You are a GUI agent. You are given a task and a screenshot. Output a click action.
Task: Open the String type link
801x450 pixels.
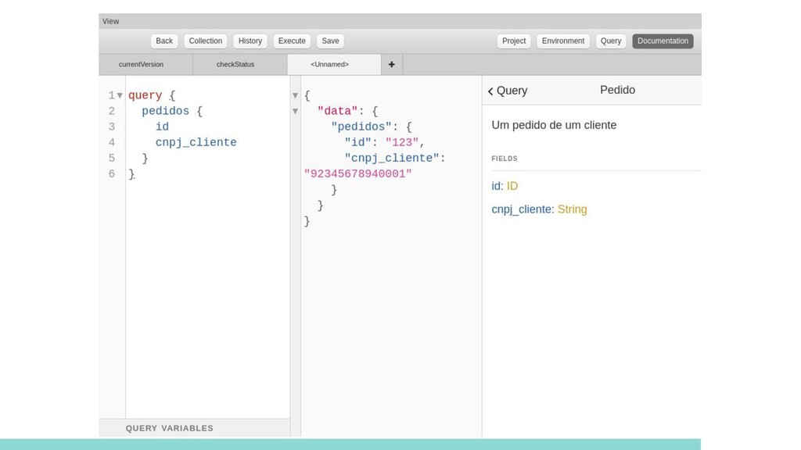pos(572,209)
